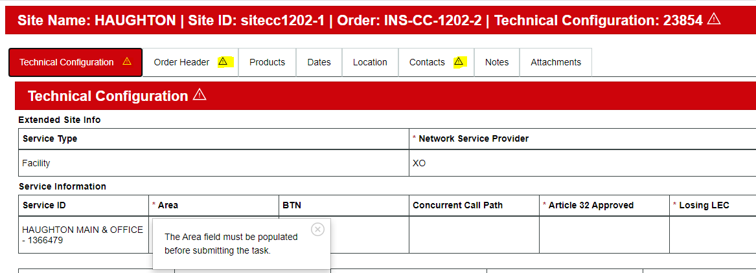Image resolution: width=756 pixels, height=273 pixels.
Task: Select the HAUGHTON MAIN & OFFICE service ID cell
Action: point(83,235)
